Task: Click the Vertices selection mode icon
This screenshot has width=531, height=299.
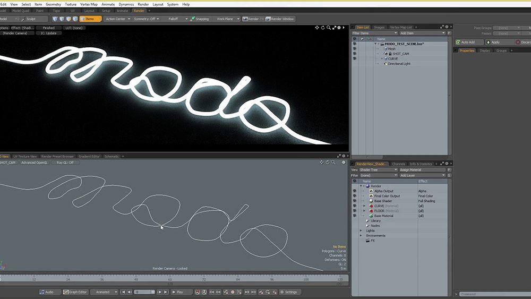Action: coord(55,19)
